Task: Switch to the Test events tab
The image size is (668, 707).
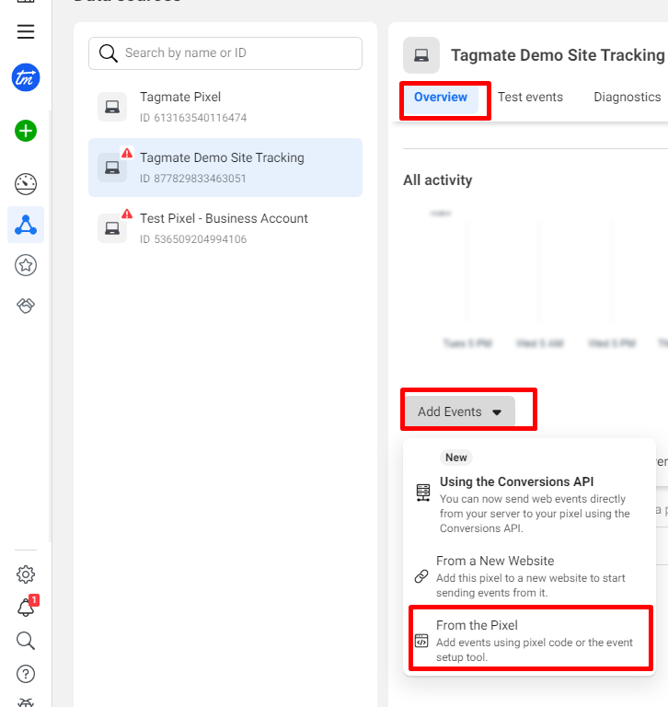Action: point(530,98)
